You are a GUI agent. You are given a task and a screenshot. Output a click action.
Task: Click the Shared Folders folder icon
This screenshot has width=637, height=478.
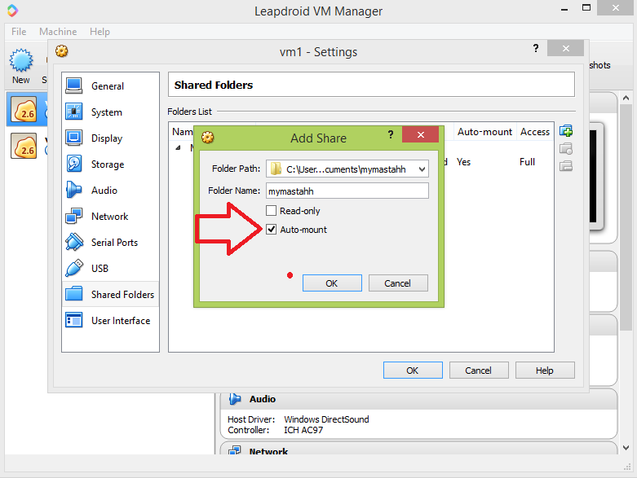point(74,294)
